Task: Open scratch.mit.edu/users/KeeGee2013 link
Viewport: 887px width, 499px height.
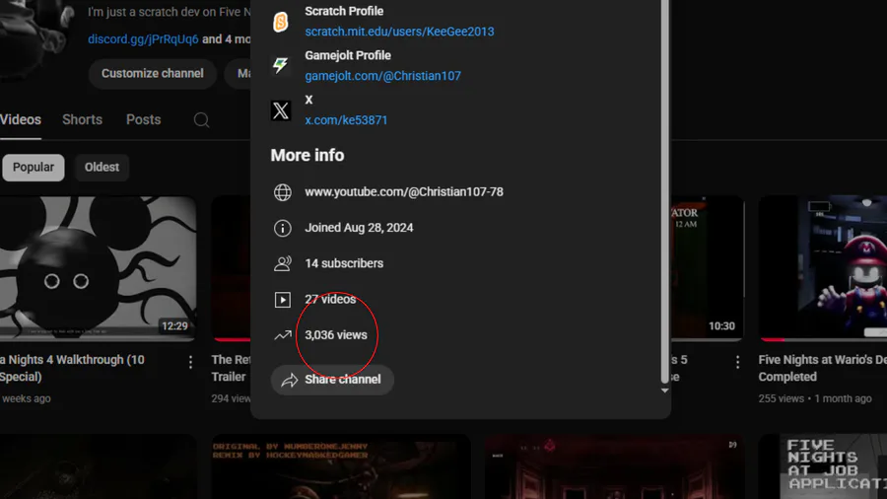Action: (x=399, y=32)
